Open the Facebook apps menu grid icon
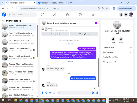137x103 pixels. tap(121, 15)
